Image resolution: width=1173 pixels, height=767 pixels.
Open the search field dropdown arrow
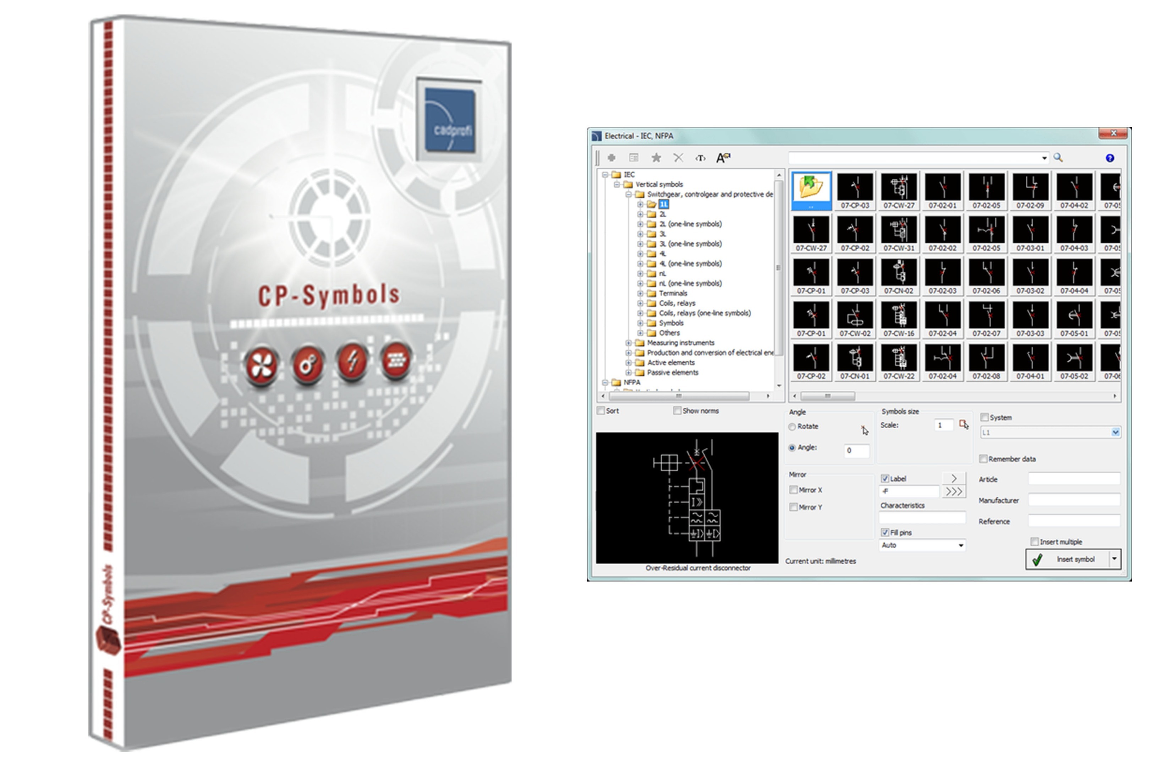[1044, 158]
